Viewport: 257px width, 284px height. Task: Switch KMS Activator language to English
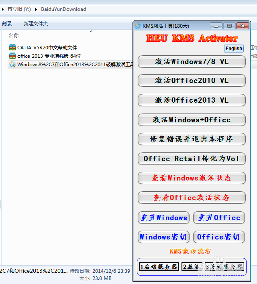click(x=234, y=49)
